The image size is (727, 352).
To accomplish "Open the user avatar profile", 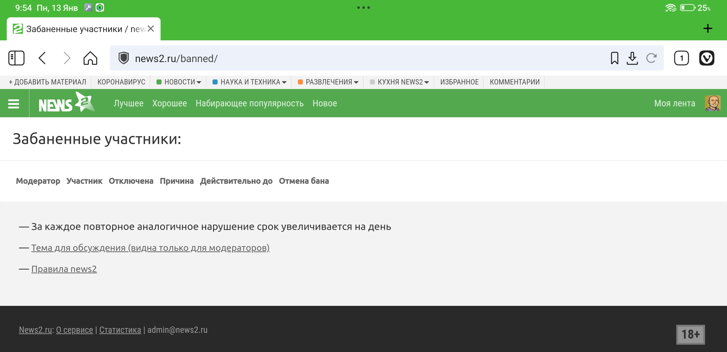I will 713,103.
